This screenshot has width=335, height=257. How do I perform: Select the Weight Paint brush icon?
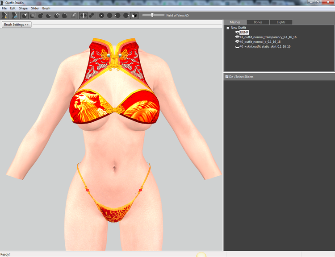click(73, 15)
